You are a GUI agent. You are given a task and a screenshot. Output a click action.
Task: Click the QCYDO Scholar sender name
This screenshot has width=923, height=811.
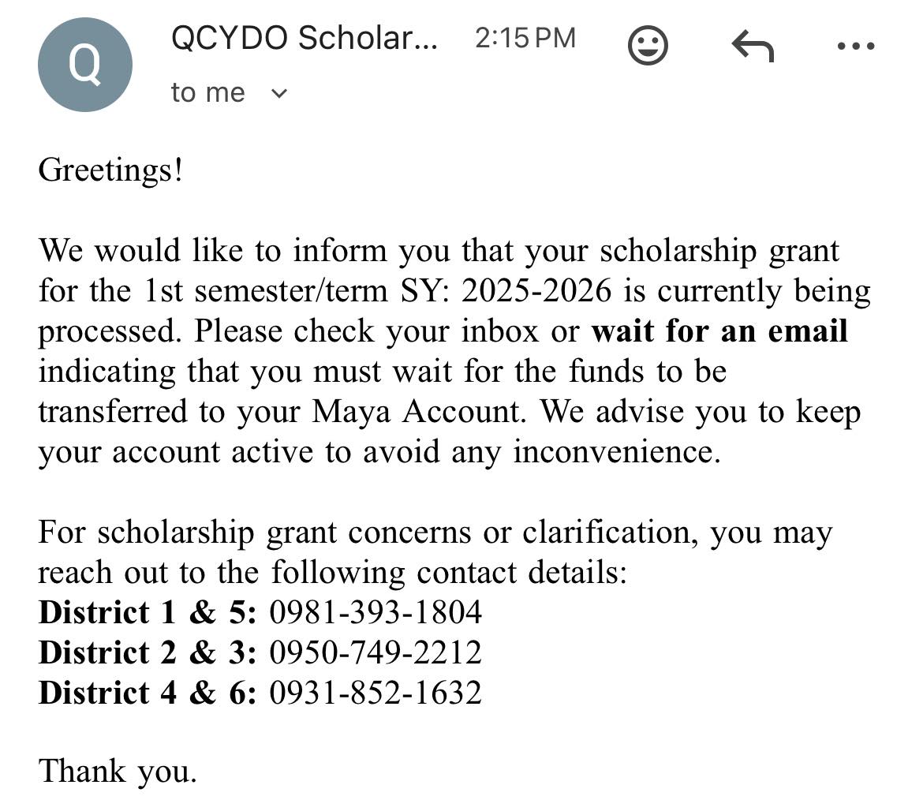pyautogui.click(x=305, y=38)
